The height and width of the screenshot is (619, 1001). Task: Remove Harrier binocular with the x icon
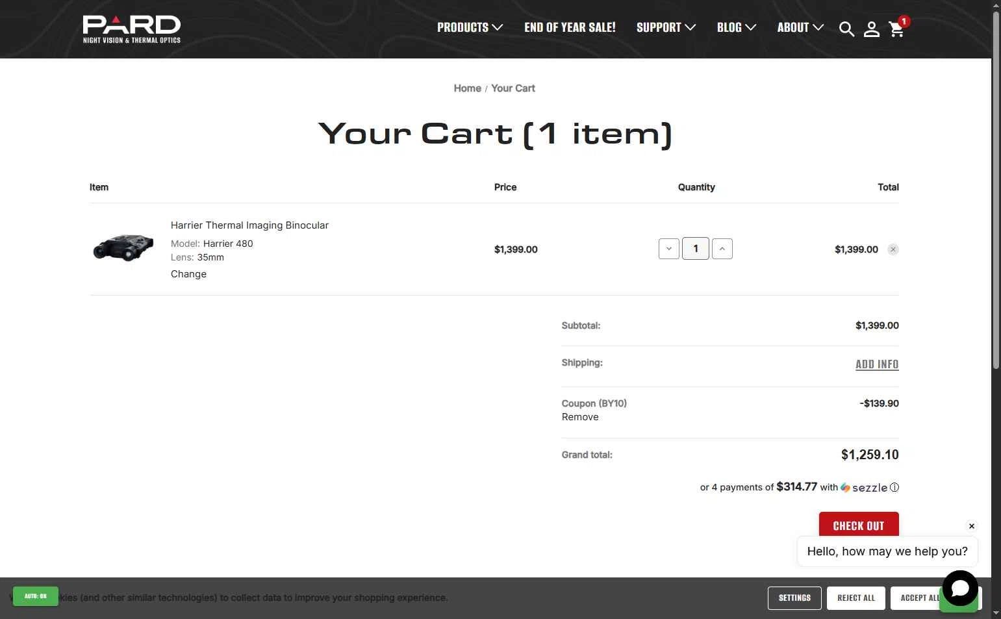tap(893, 249)
